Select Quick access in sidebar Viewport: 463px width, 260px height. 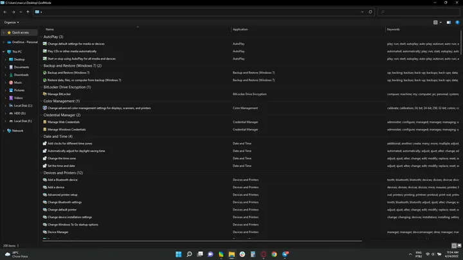point(20,32)
